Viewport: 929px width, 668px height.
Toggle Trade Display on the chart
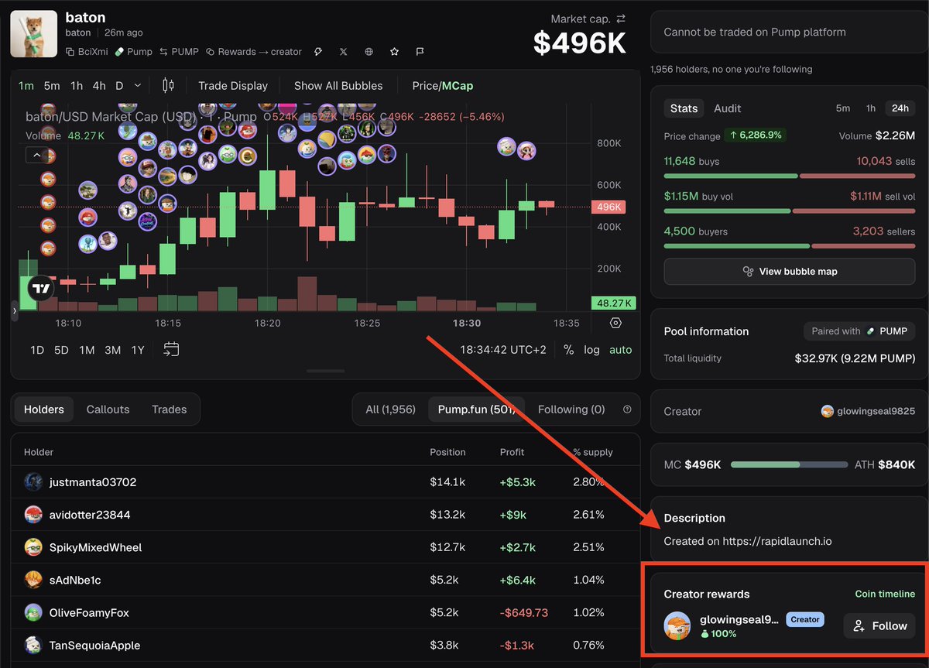[x=233, y=86]
